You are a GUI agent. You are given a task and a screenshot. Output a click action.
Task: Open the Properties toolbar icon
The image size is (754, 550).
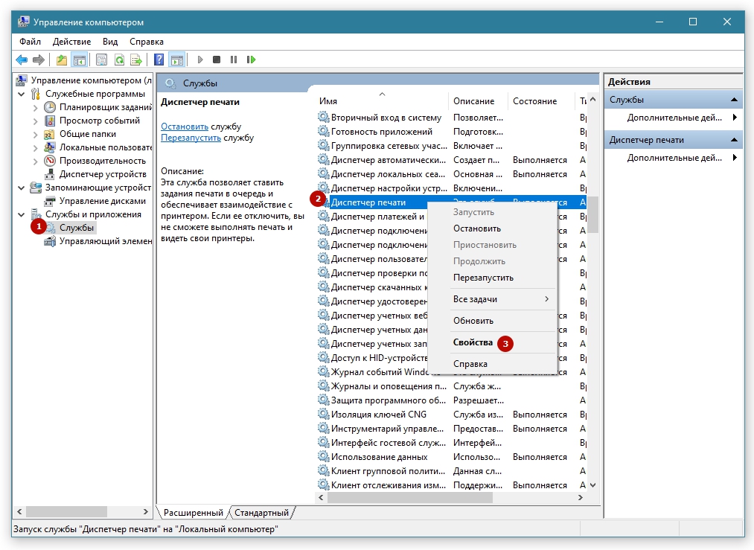101,60
